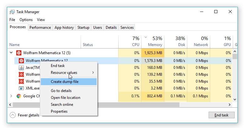Sort by the GPU column header
245x128 pixels.
point(221,42)
